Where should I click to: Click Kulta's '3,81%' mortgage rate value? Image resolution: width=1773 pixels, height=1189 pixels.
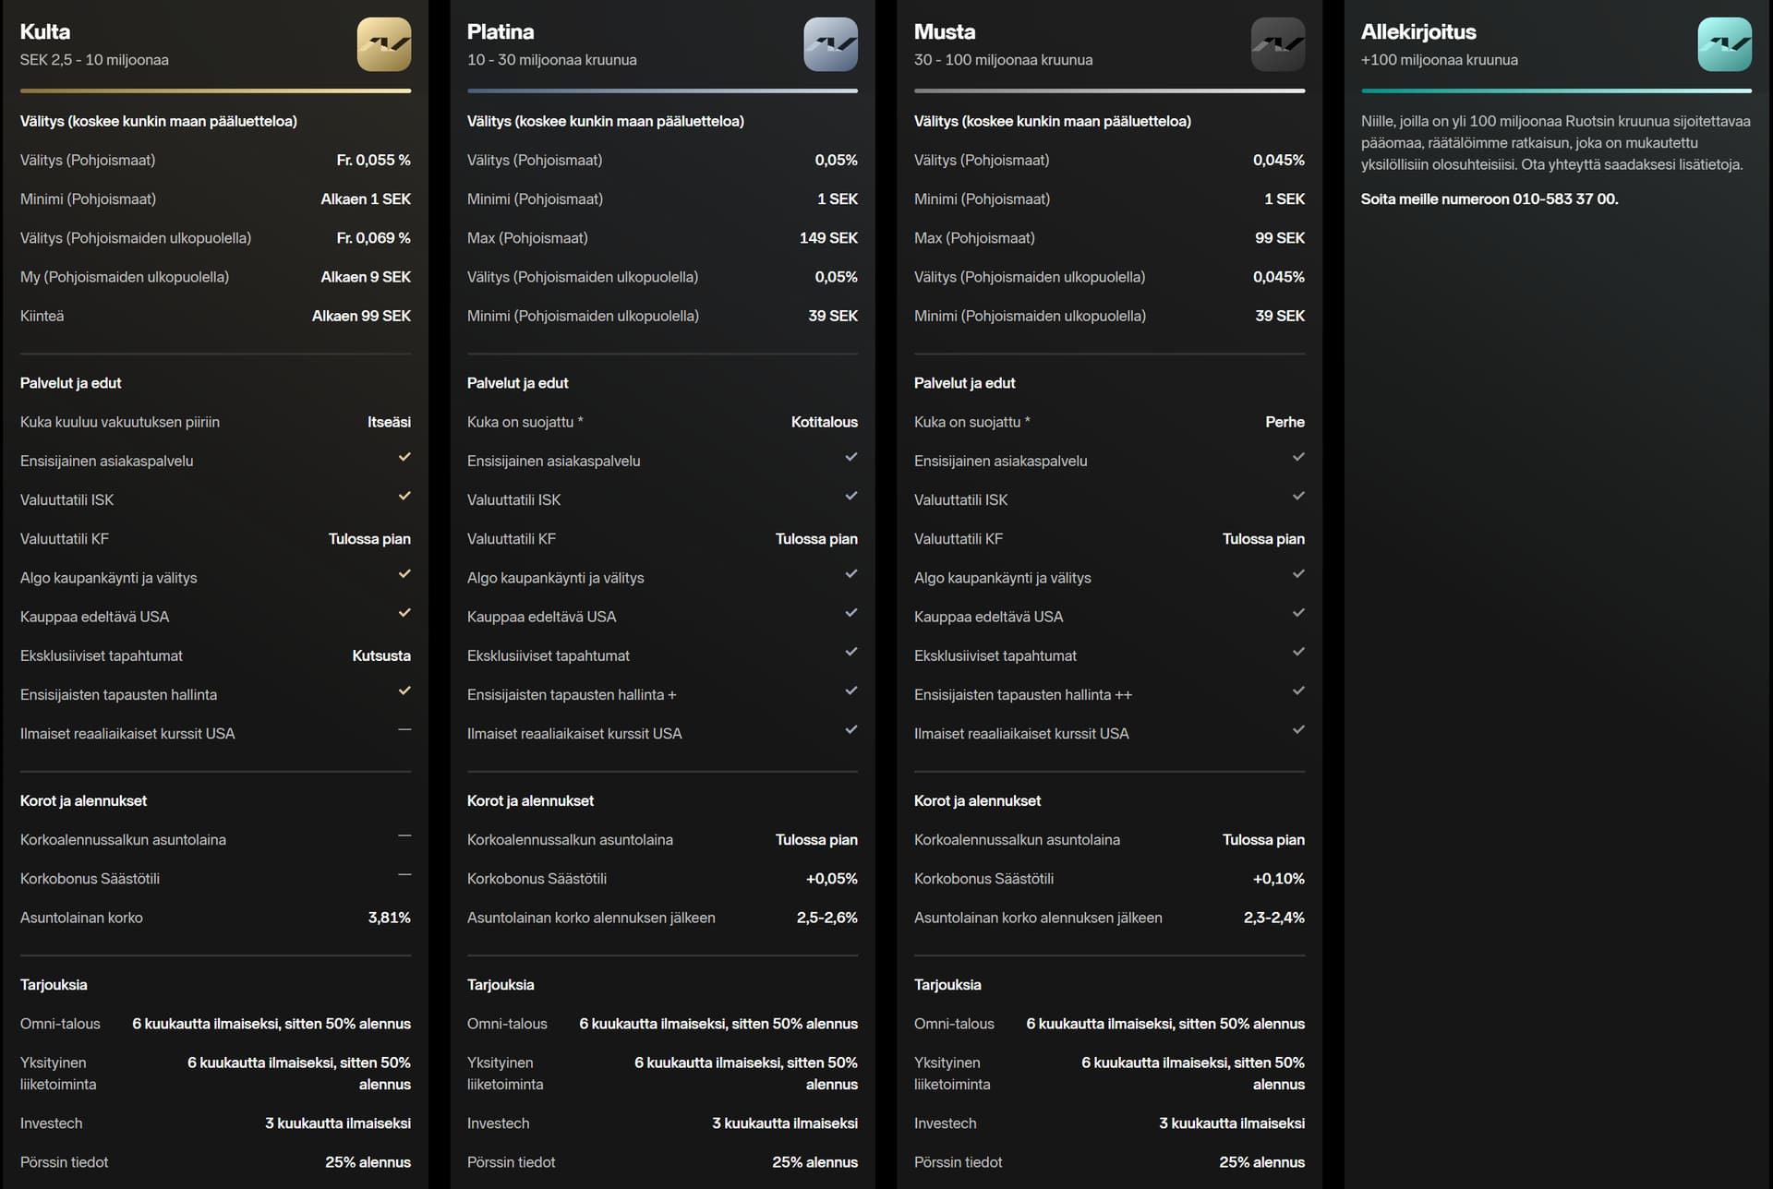pyautogui.click(x=389, y=918)
